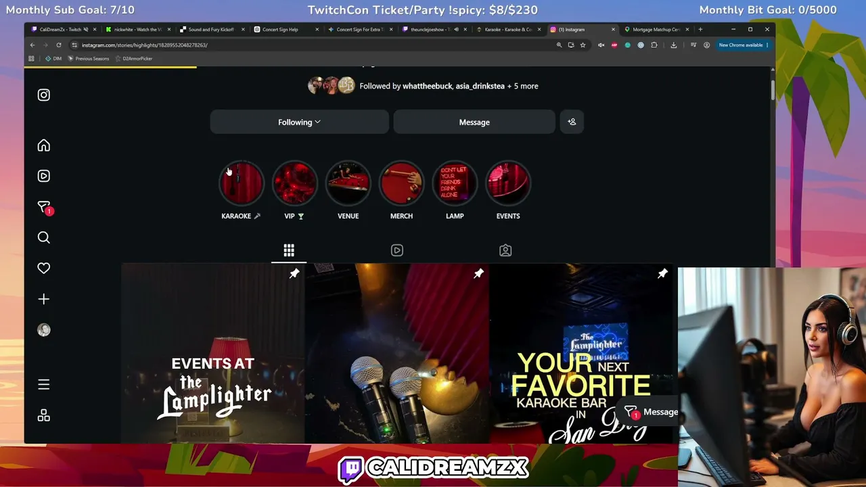Select the Tagged posts tab on profile
866x487 pixels.
tap(505, 251)
